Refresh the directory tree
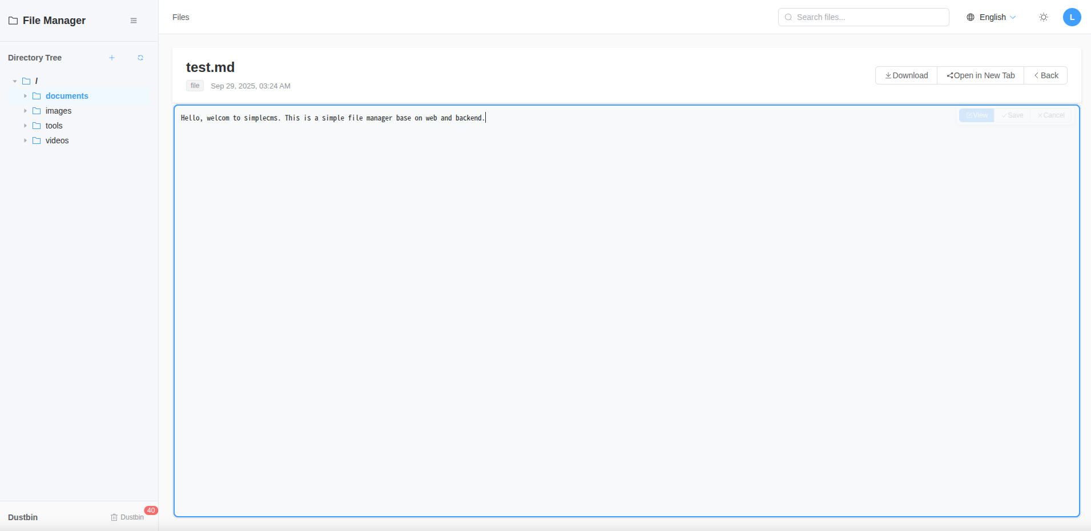Screen dimensions: 1091x531 pyautogui.click(x=140, y=58)
